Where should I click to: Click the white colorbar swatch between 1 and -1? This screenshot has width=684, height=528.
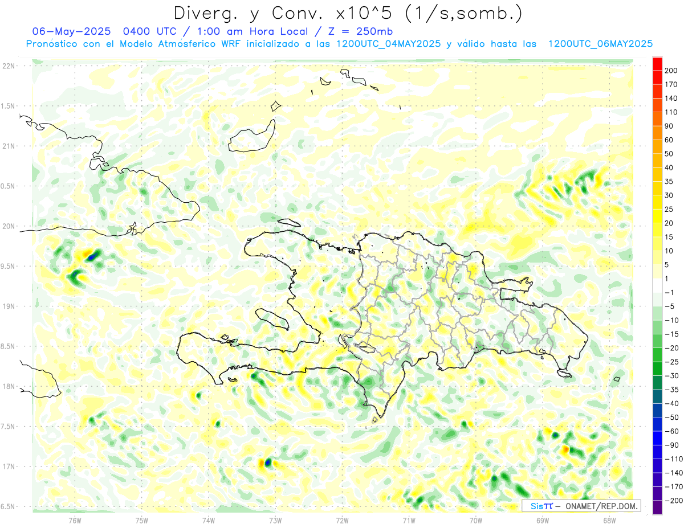658,285
